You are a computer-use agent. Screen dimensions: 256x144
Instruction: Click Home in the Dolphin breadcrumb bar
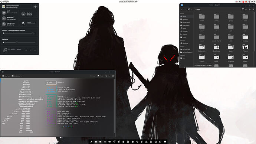[198, 9]
